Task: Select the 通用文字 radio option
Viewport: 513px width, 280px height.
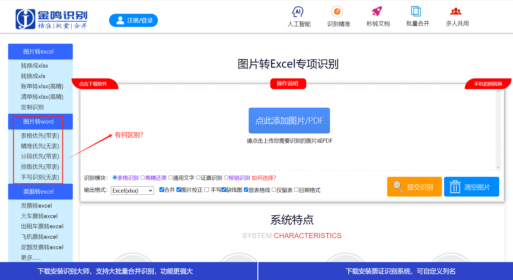Action: [170, 177]
